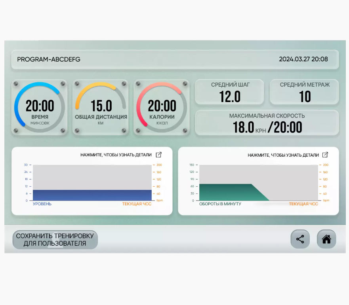Click the share icon button
The height and width of the screenshot is (305, 349).
(300, 239)
